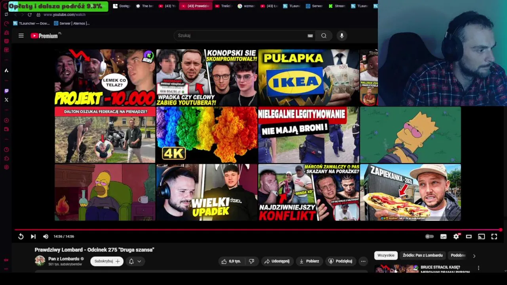Click the Udostępnij share button
This screenshot has height=285, width=507.
(x=277, y=261)
